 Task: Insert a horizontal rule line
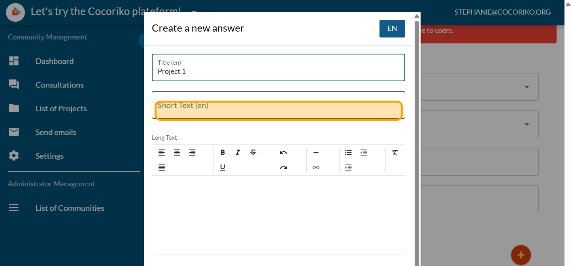(x=316, y=153)
